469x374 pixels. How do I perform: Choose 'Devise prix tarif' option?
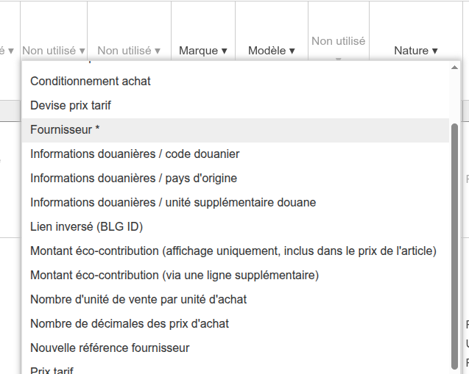(x=236, y=106)
